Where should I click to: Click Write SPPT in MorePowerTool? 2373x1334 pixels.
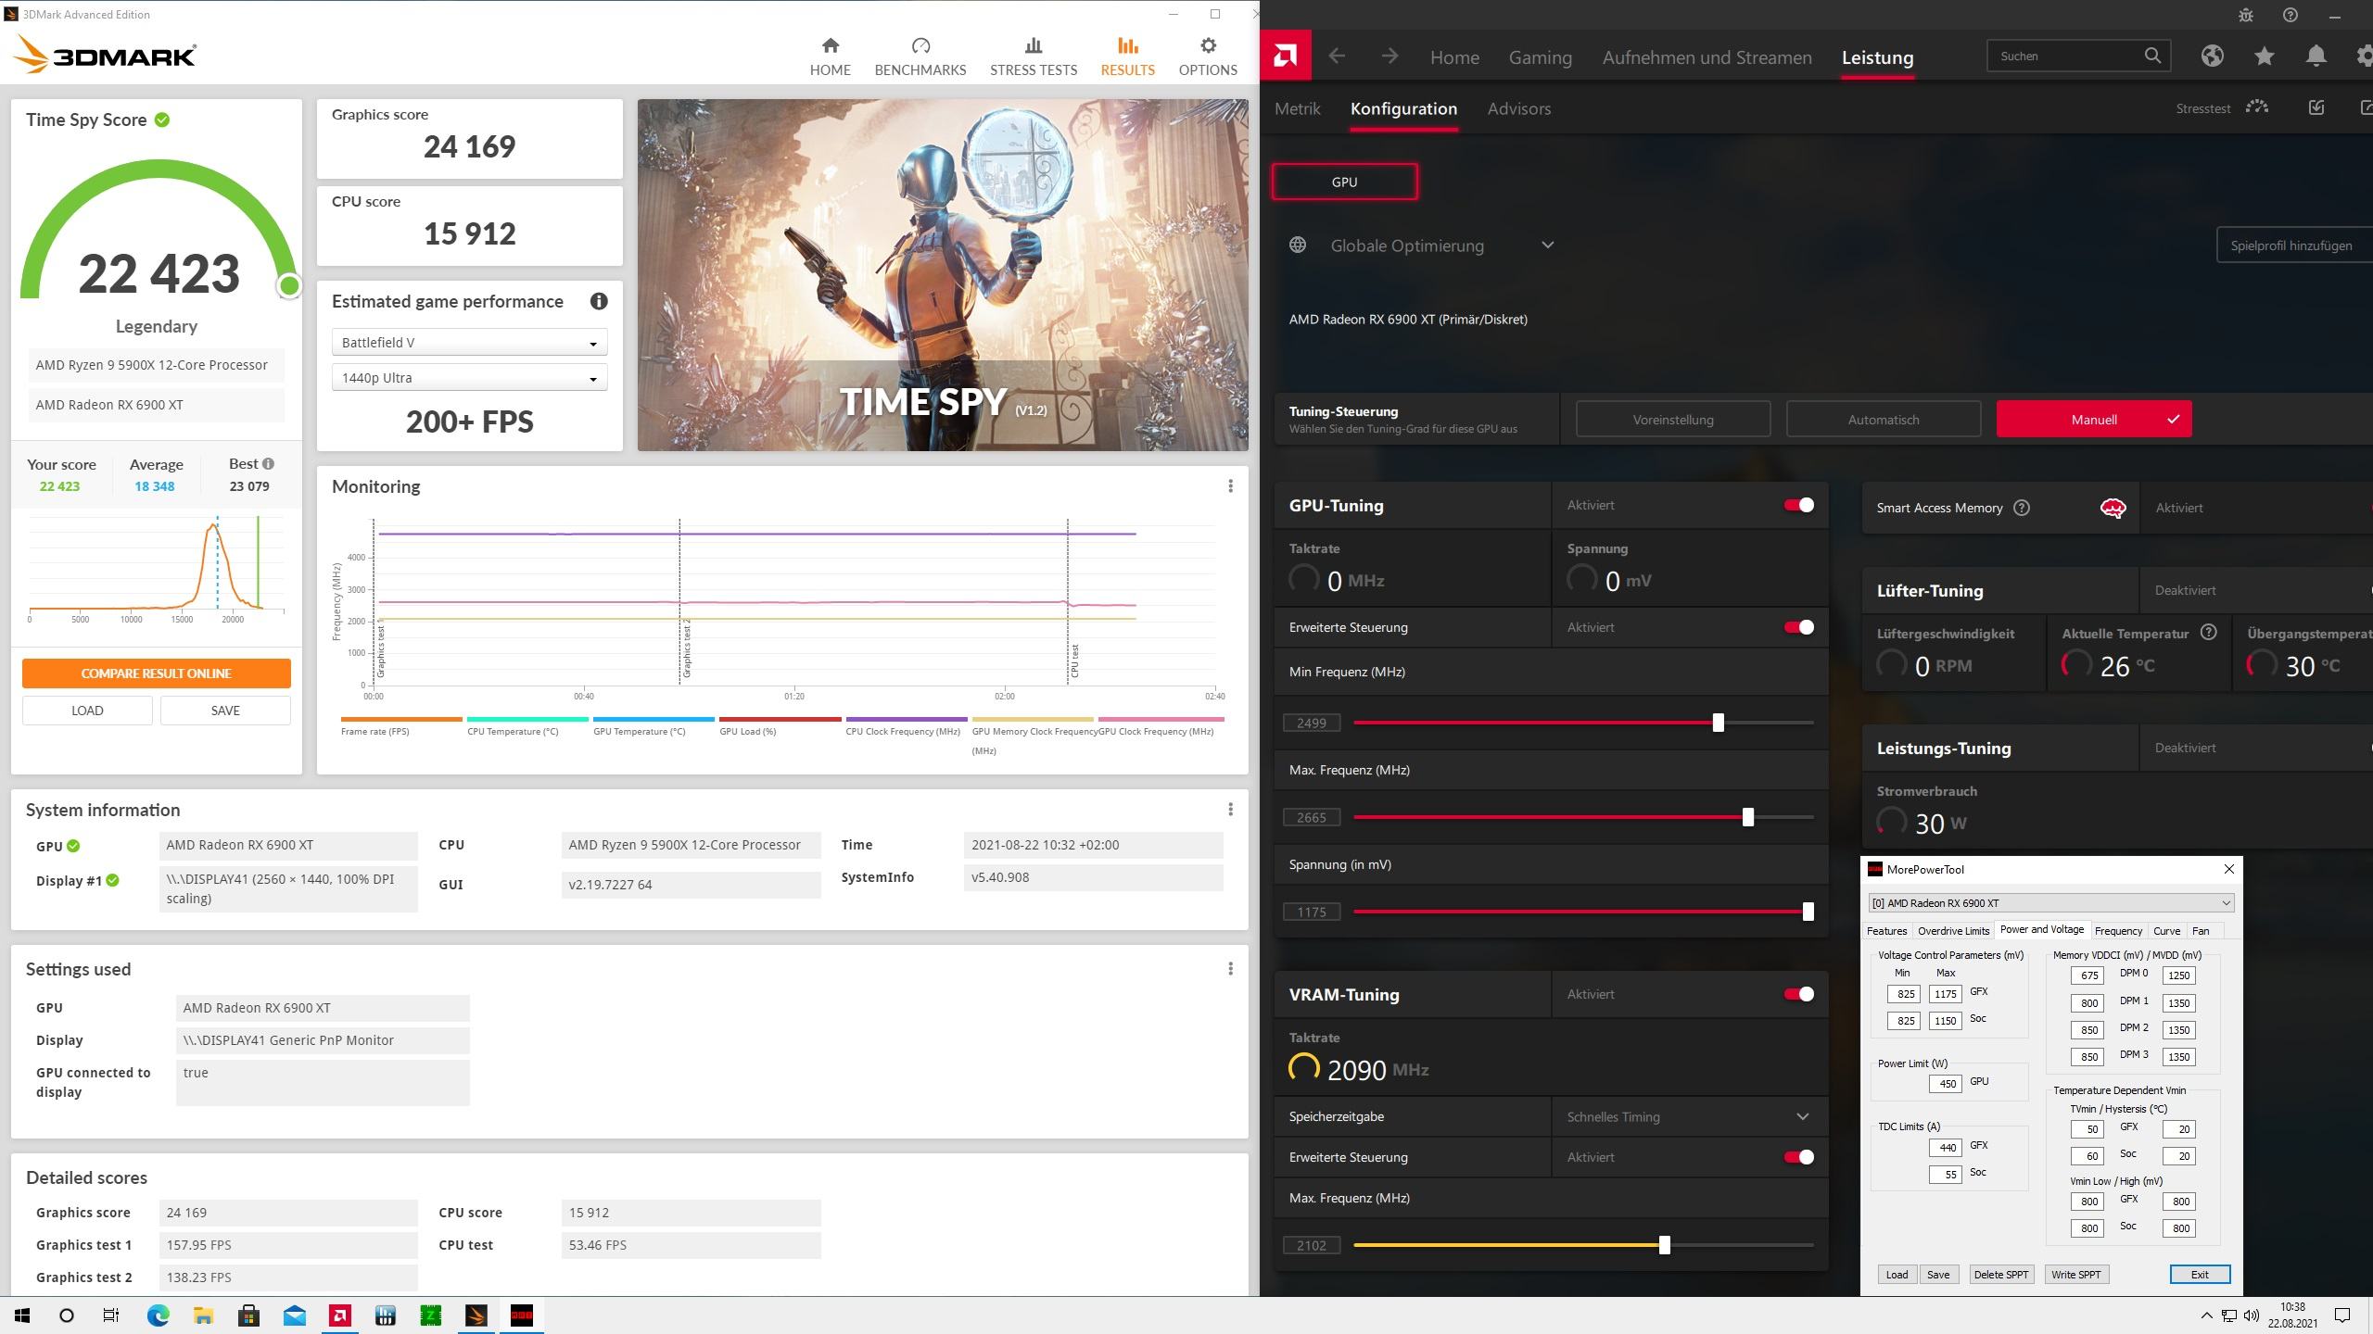point(2075,1275)
